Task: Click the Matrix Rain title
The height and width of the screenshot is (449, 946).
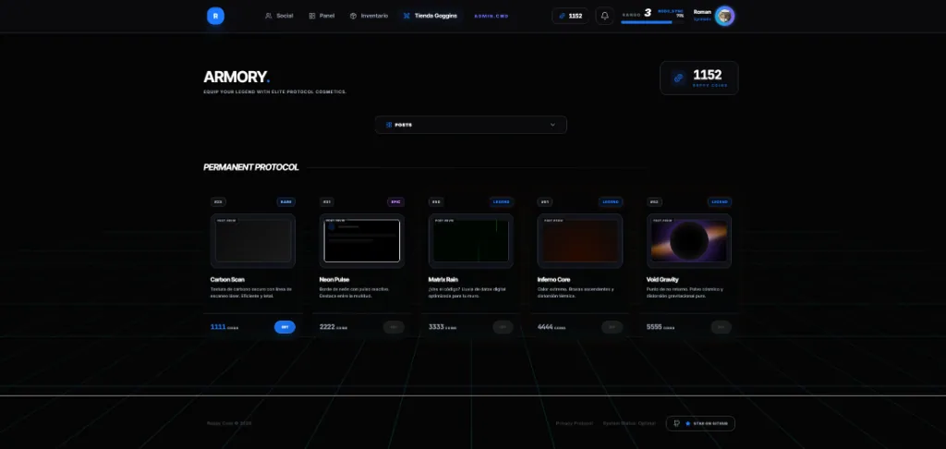Action: click(444, 280)
